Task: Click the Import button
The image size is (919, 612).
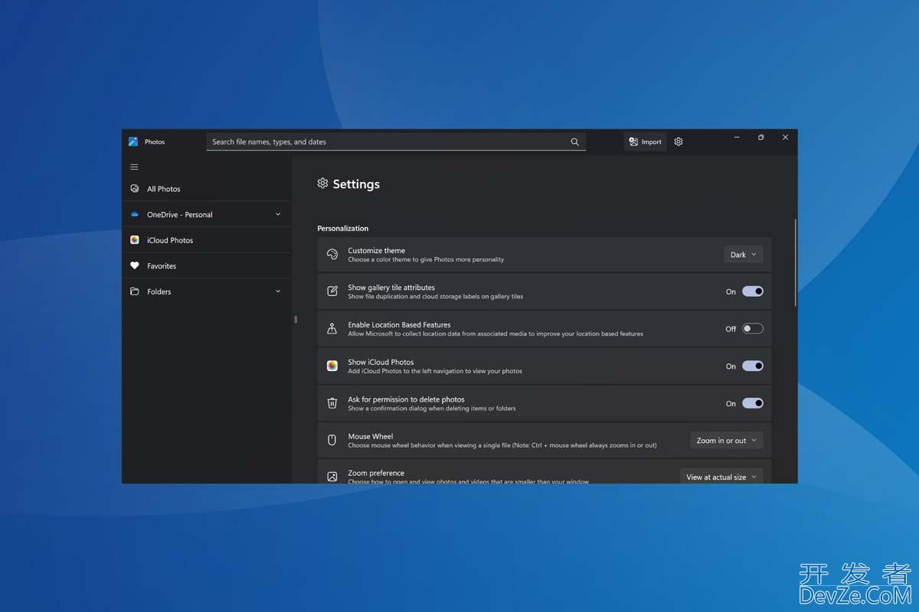Action: 645,142
